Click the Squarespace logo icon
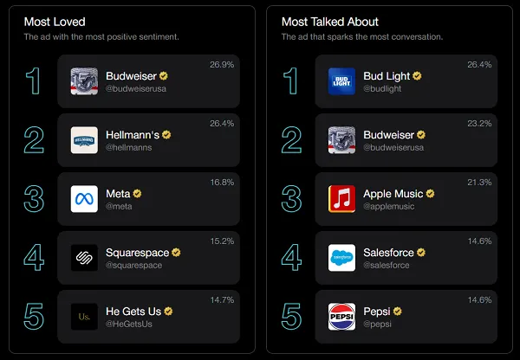Image resolution: width=520 pixels, height=360 pixels. (84, 258)
